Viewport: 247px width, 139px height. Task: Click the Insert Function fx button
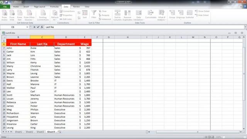[42, 27]
